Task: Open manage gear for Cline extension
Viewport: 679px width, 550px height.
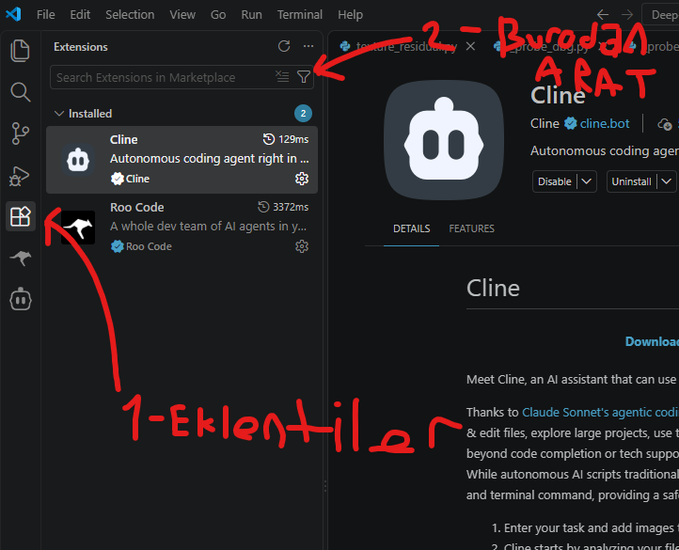Action: click(x=302, y=179)
